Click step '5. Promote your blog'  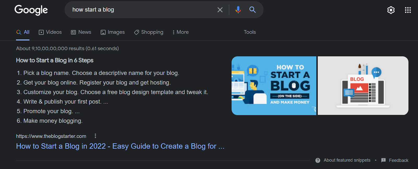click(x=48, y=111)
